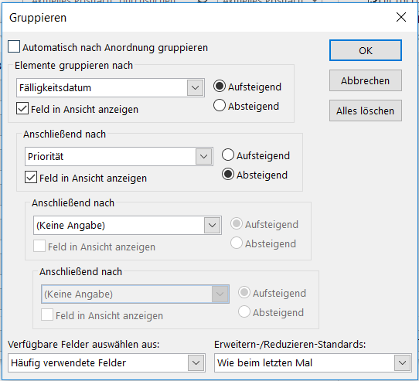This screenshot has height=381, width=419.
Task: Select Absteigend radio for Priorität grouping
Action: point(228,174)
